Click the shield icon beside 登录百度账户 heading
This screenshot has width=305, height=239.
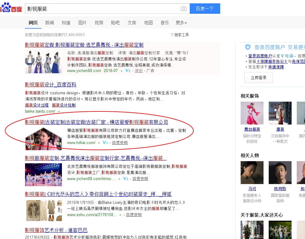point(248,47)
